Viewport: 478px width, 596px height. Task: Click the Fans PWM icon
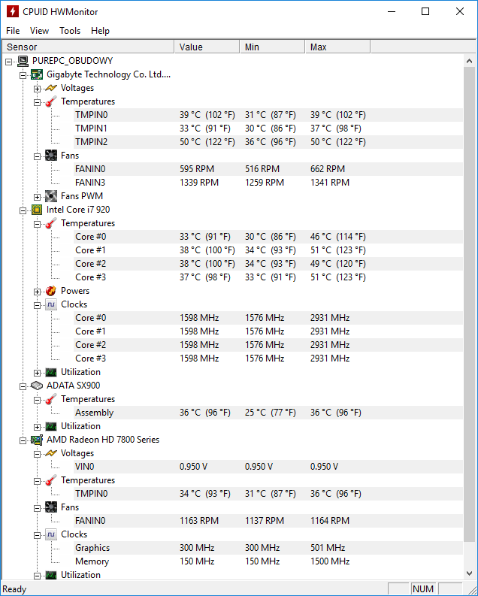tap(50, 196)
